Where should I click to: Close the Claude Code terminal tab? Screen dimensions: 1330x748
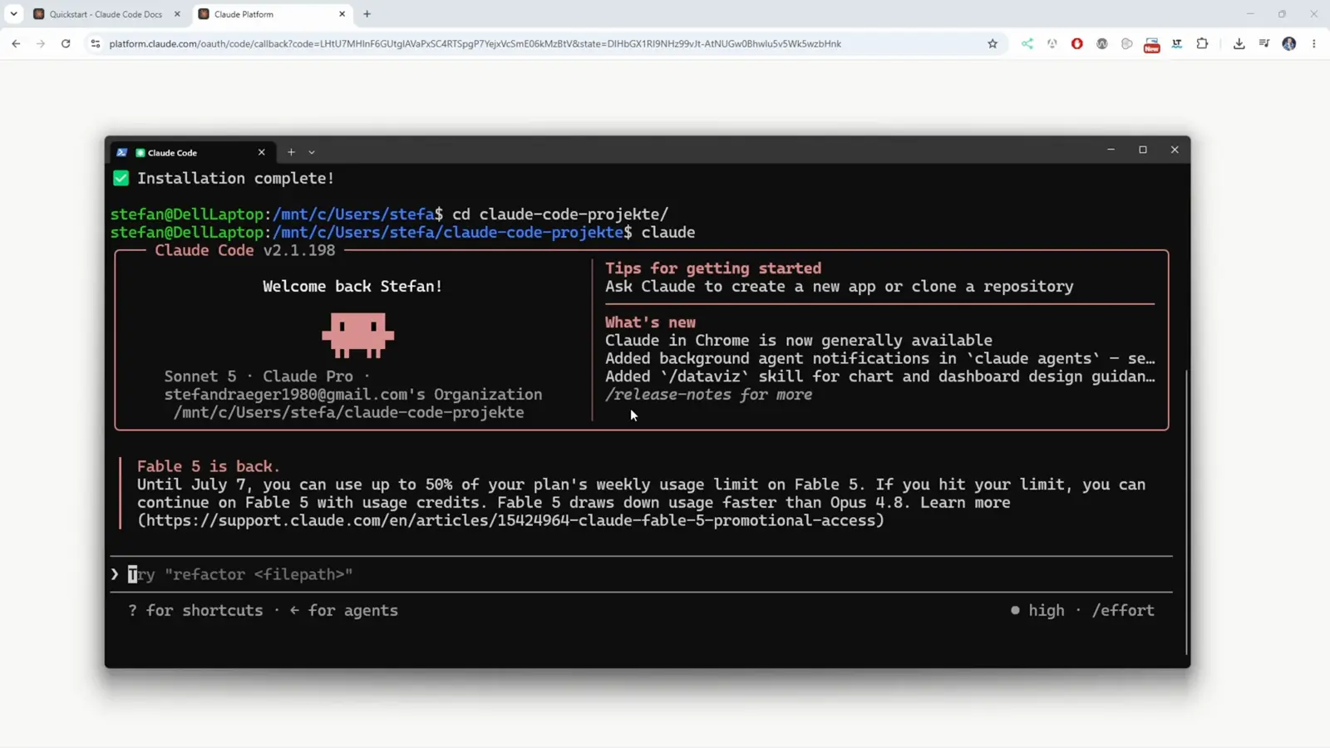point(261,152)
